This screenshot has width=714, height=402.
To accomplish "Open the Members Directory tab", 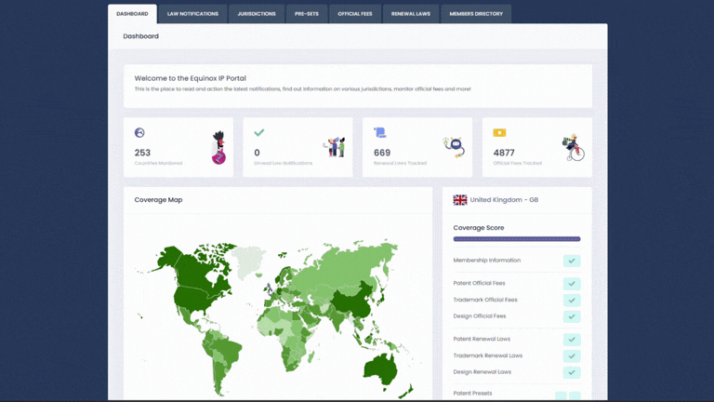I will pos(476,14).
